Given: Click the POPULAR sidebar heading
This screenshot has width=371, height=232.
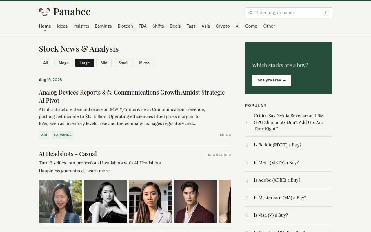Looking at the screenshot, I should [x=256, y=106].
